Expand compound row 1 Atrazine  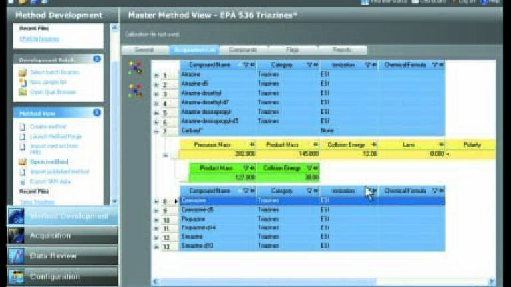[x=156, y=76]
